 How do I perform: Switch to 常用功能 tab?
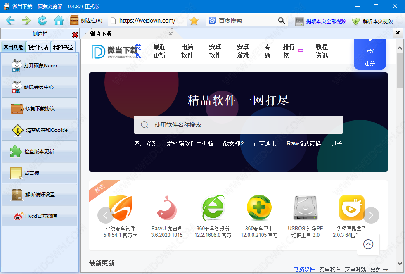coord(14,47)
